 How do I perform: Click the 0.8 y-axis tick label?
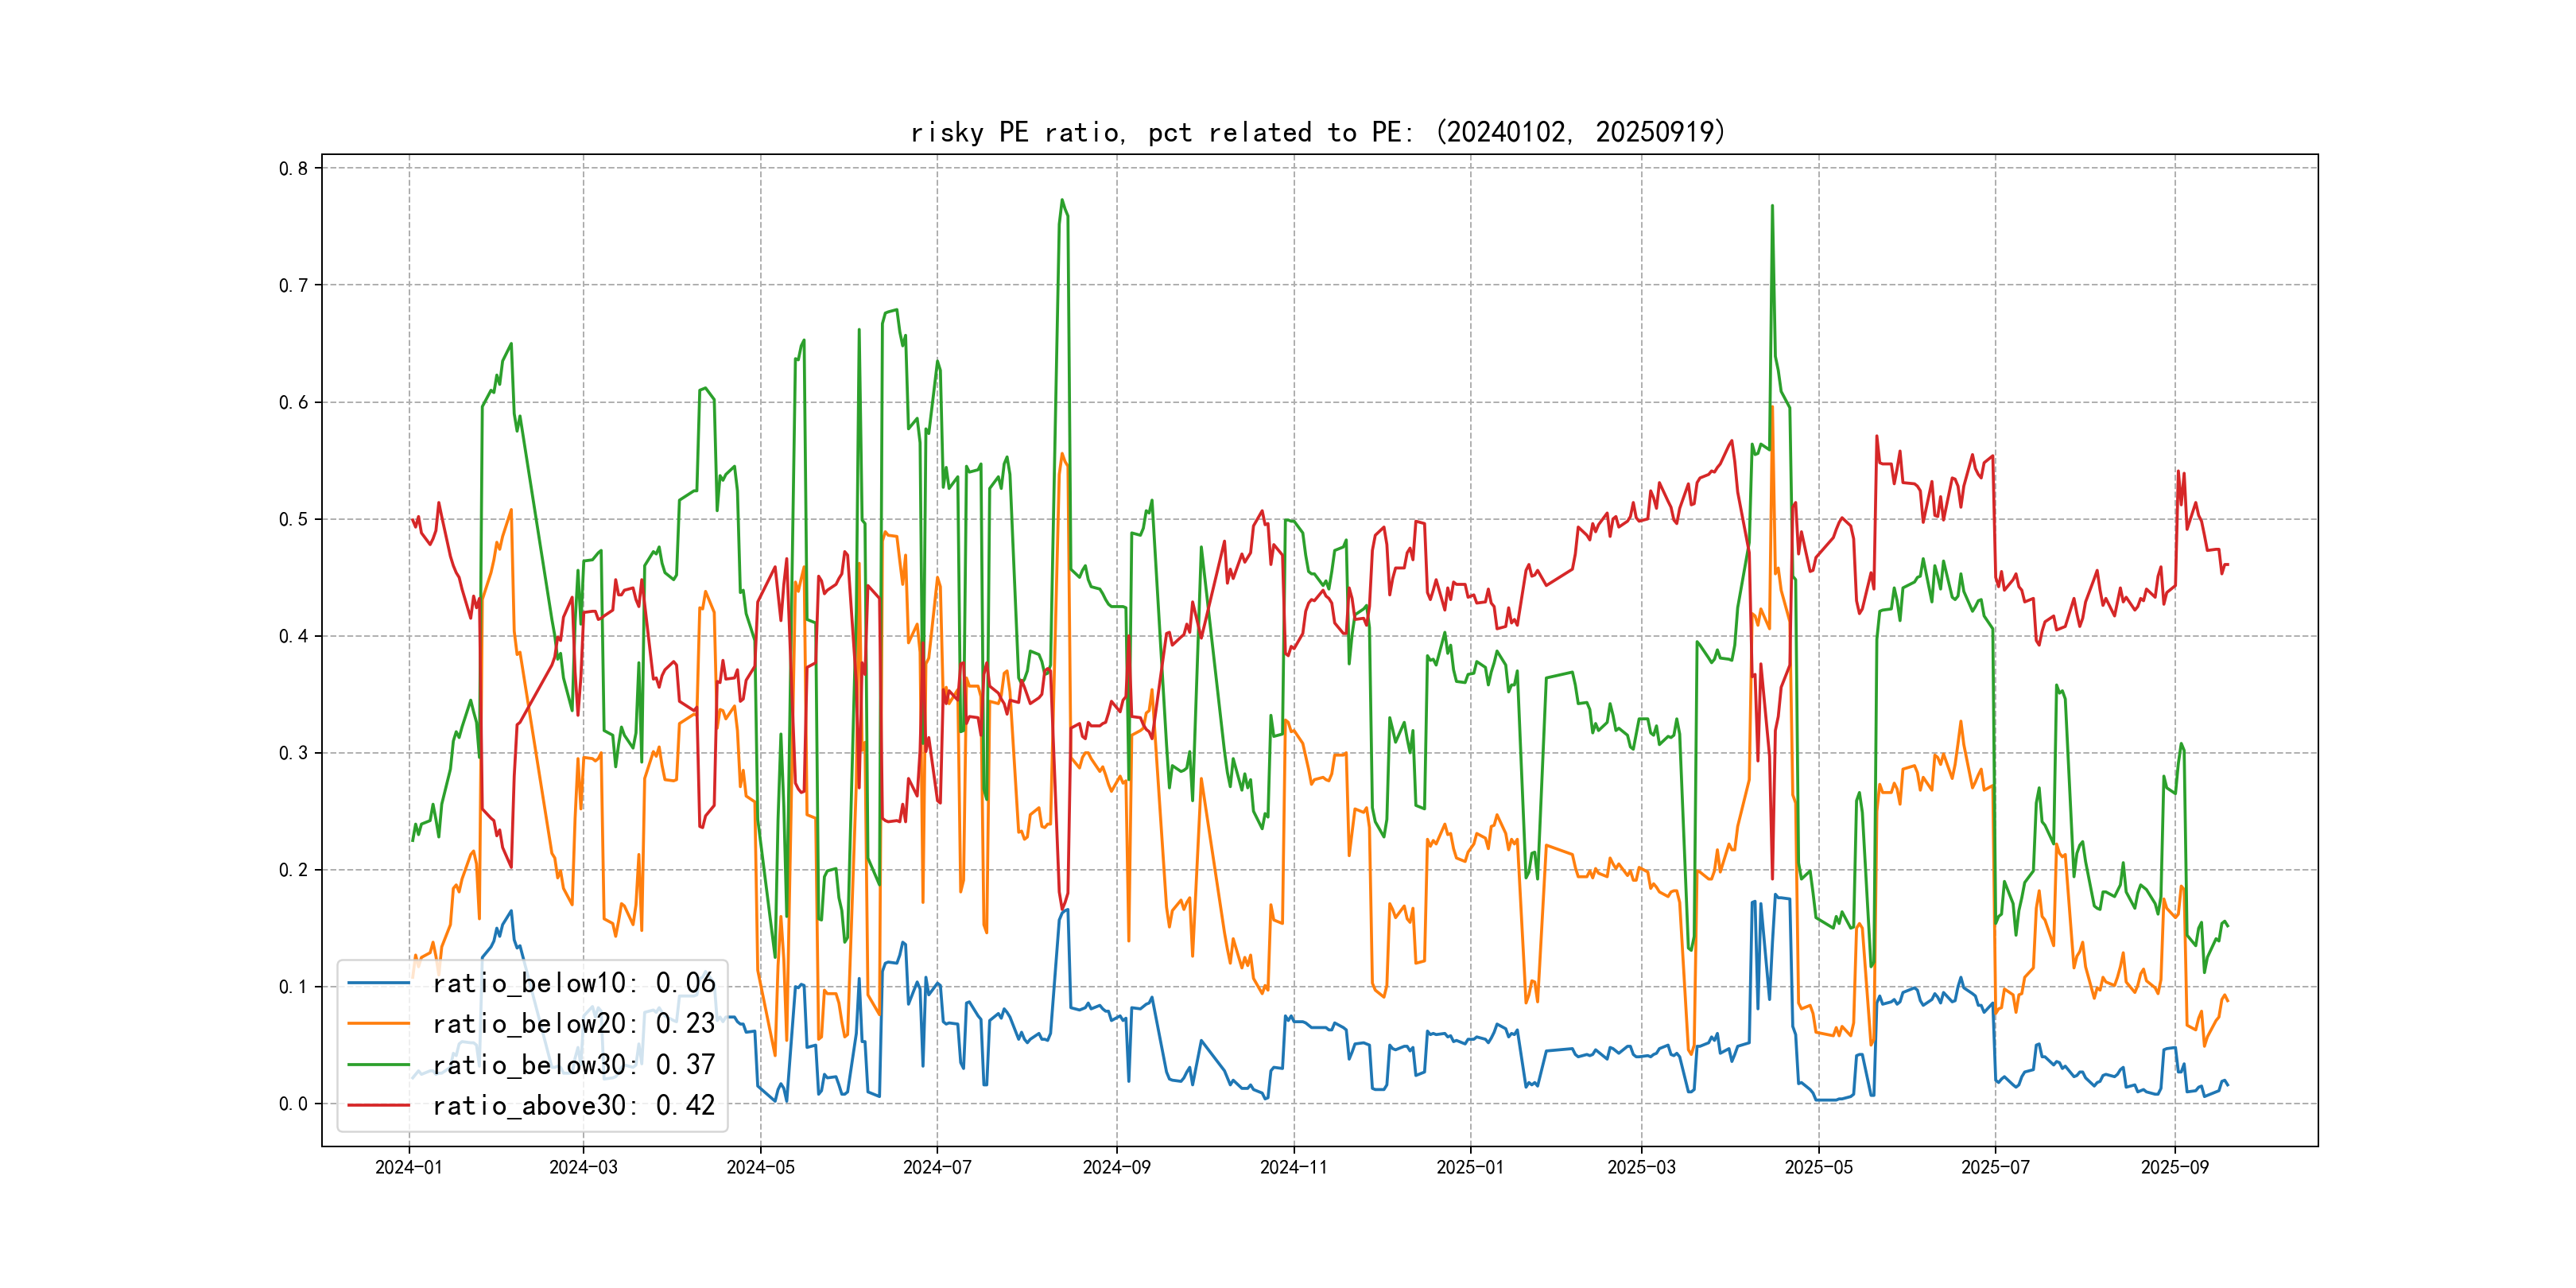pyautogui.click(x=293, y=168)
